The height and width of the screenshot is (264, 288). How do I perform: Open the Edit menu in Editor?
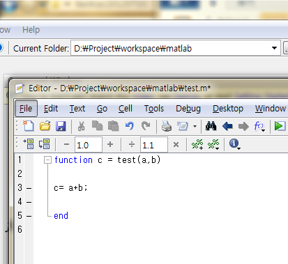[x=51, y=109]
